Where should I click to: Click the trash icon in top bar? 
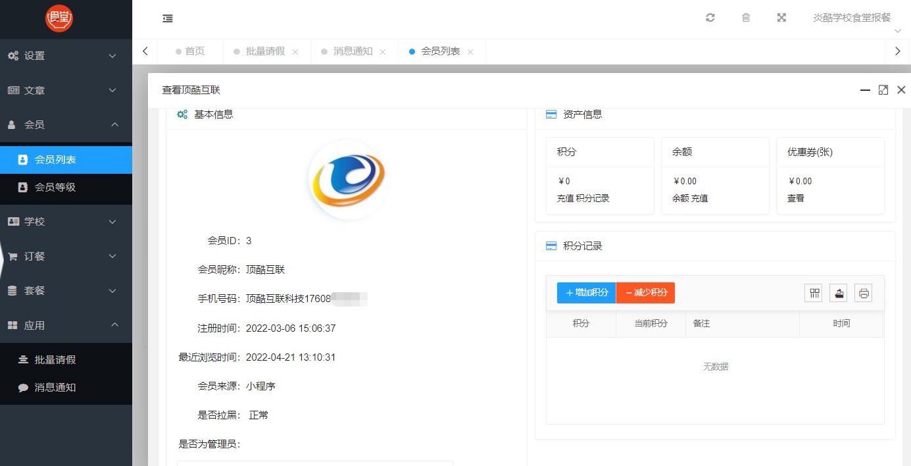click(746, 18)
